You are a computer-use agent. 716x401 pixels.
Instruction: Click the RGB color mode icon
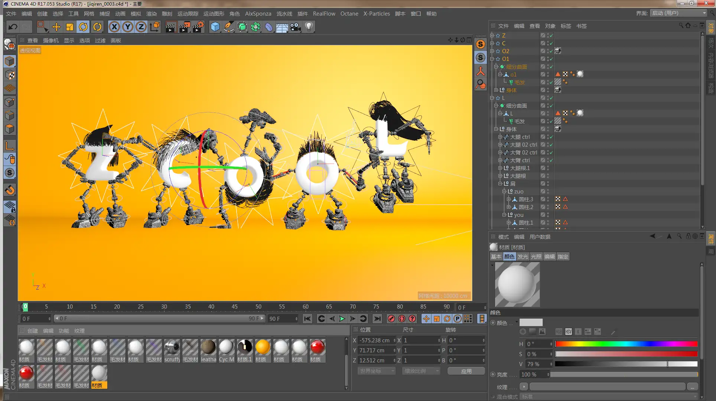[559, 332]
